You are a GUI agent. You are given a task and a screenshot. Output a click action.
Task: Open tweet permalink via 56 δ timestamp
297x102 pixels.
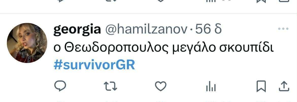click(x=208, y=29)
